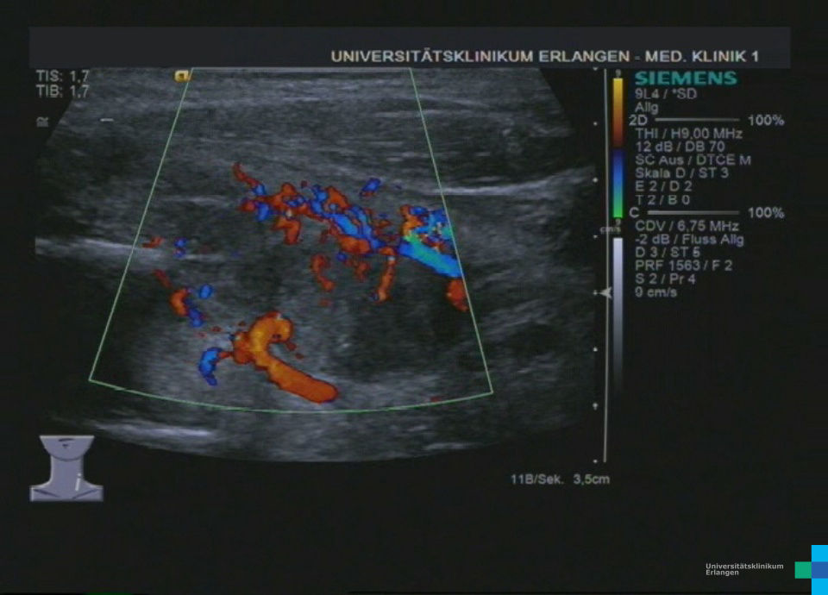Click the PRF 1563 / F 2 parameter
The image size is (828, 595).
point(683,266)
